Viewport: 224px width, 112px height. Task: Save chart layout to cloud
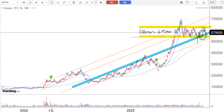click(204, 2)
